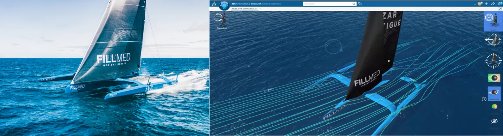Activate the 360 view boat thumbnail

[493, 21]
